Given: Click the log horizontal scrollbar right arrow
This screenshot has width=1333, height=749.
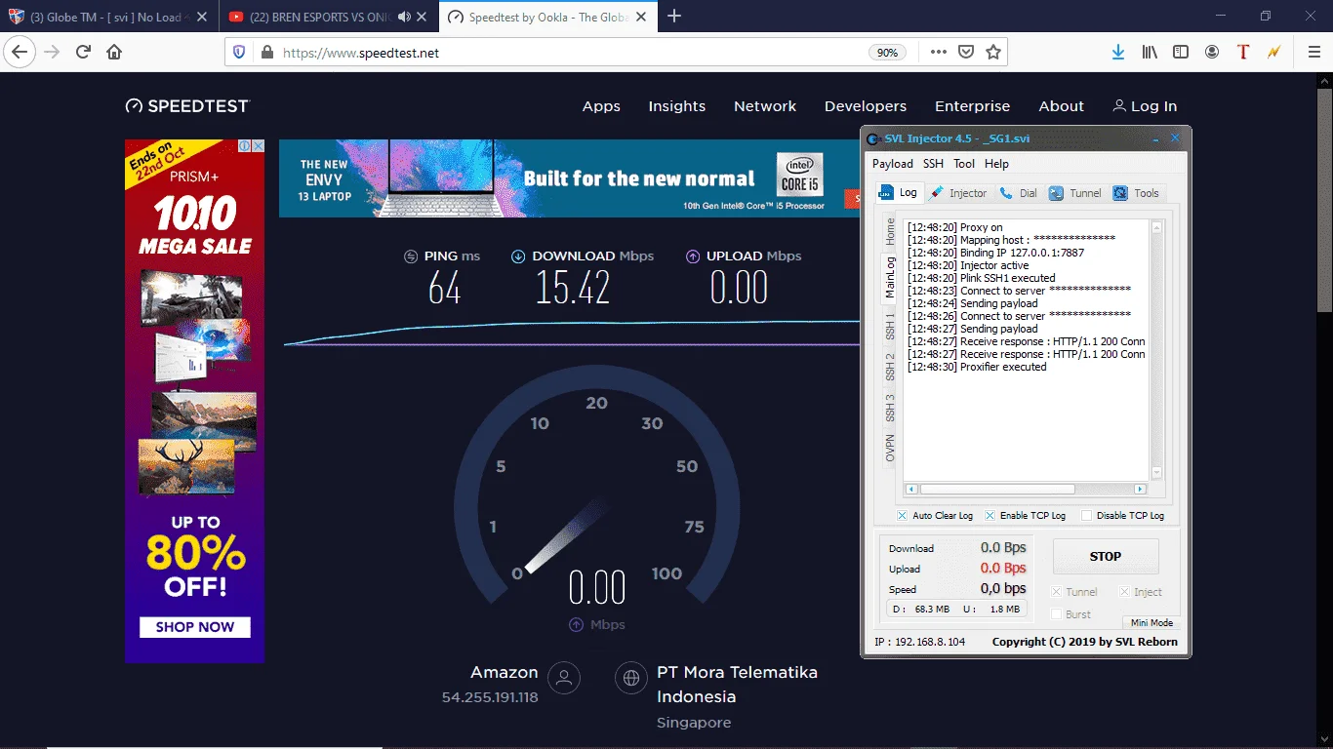Looking at the screenshot, I should [x=1140, y=489].
